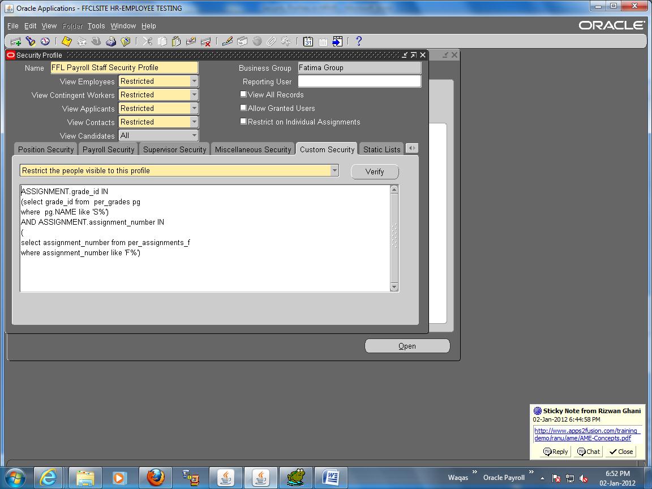The width and height of the screenshot is (652, 489).
Task: Open Window Help via the question mark icon
Action: (x=358, y=41)
